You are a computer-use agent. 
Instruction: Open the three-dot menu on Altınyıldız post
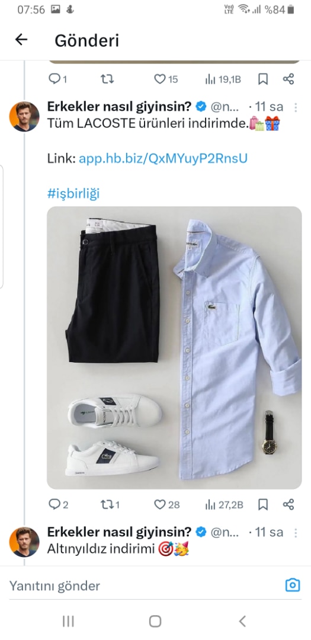click(x=296, y=533)
